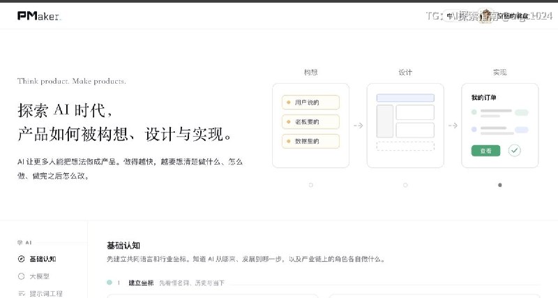Click the 实现 step label
This screenshot has width=558, height=298.
[x=500, y=73]
